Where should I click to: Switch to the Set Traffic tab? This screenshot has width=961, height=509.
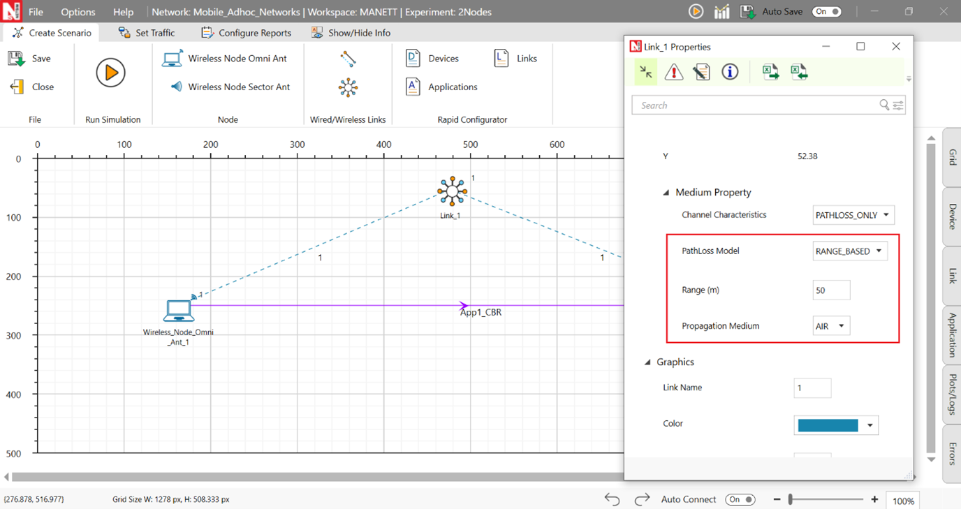pyautogui.click(x=146, y=33)
